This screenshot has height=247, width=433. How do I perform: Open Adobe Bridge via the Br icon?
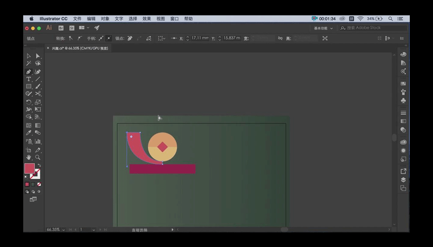pyautogui.click(x=61, y=28)
